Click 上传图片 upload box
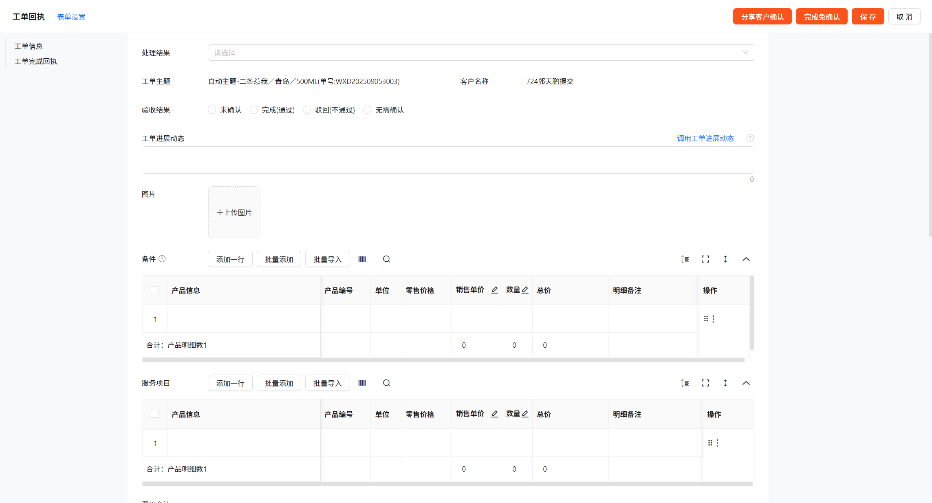932x503 pixels. coord(234,212)
